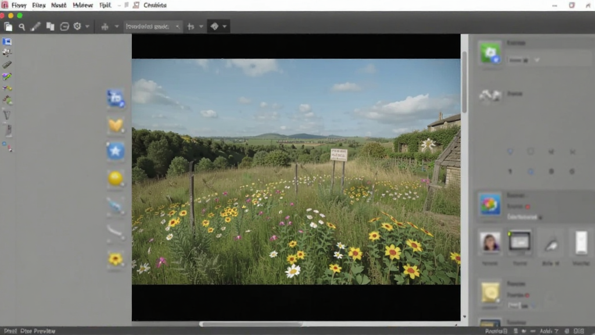Click the "Cmshieta" title item in the menu bar
The height and width of the screenshot is (335, 595).
point(155,5)
